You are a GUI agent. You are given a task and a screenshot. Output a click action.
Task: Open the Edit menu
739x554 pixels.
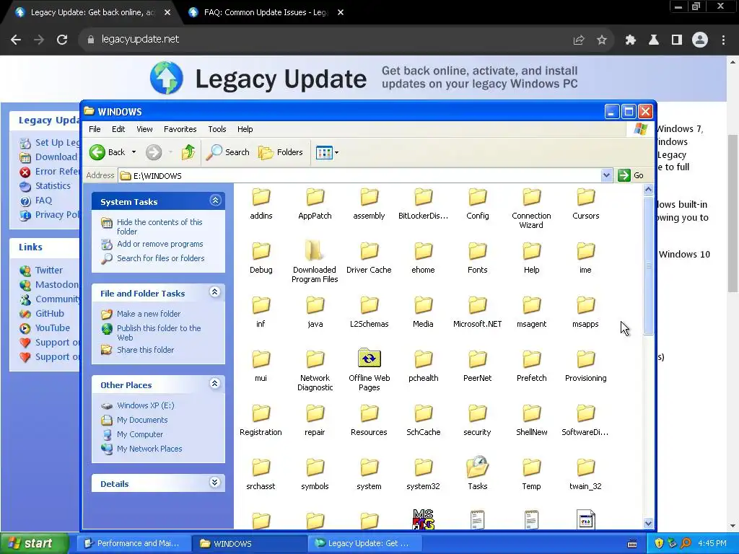point(118,129)
